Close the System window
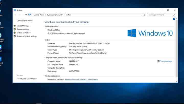Image resolution: width=184 pixels, height=104 pixels. pos(175,10)
